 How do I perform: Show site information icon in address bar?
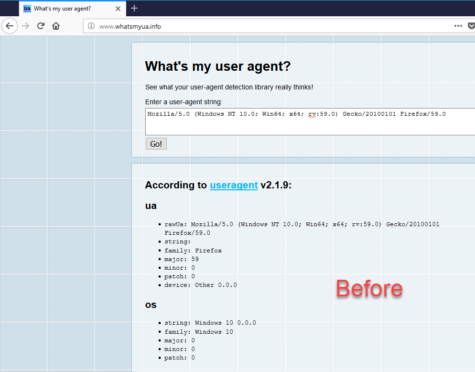[x=91, y=26]
